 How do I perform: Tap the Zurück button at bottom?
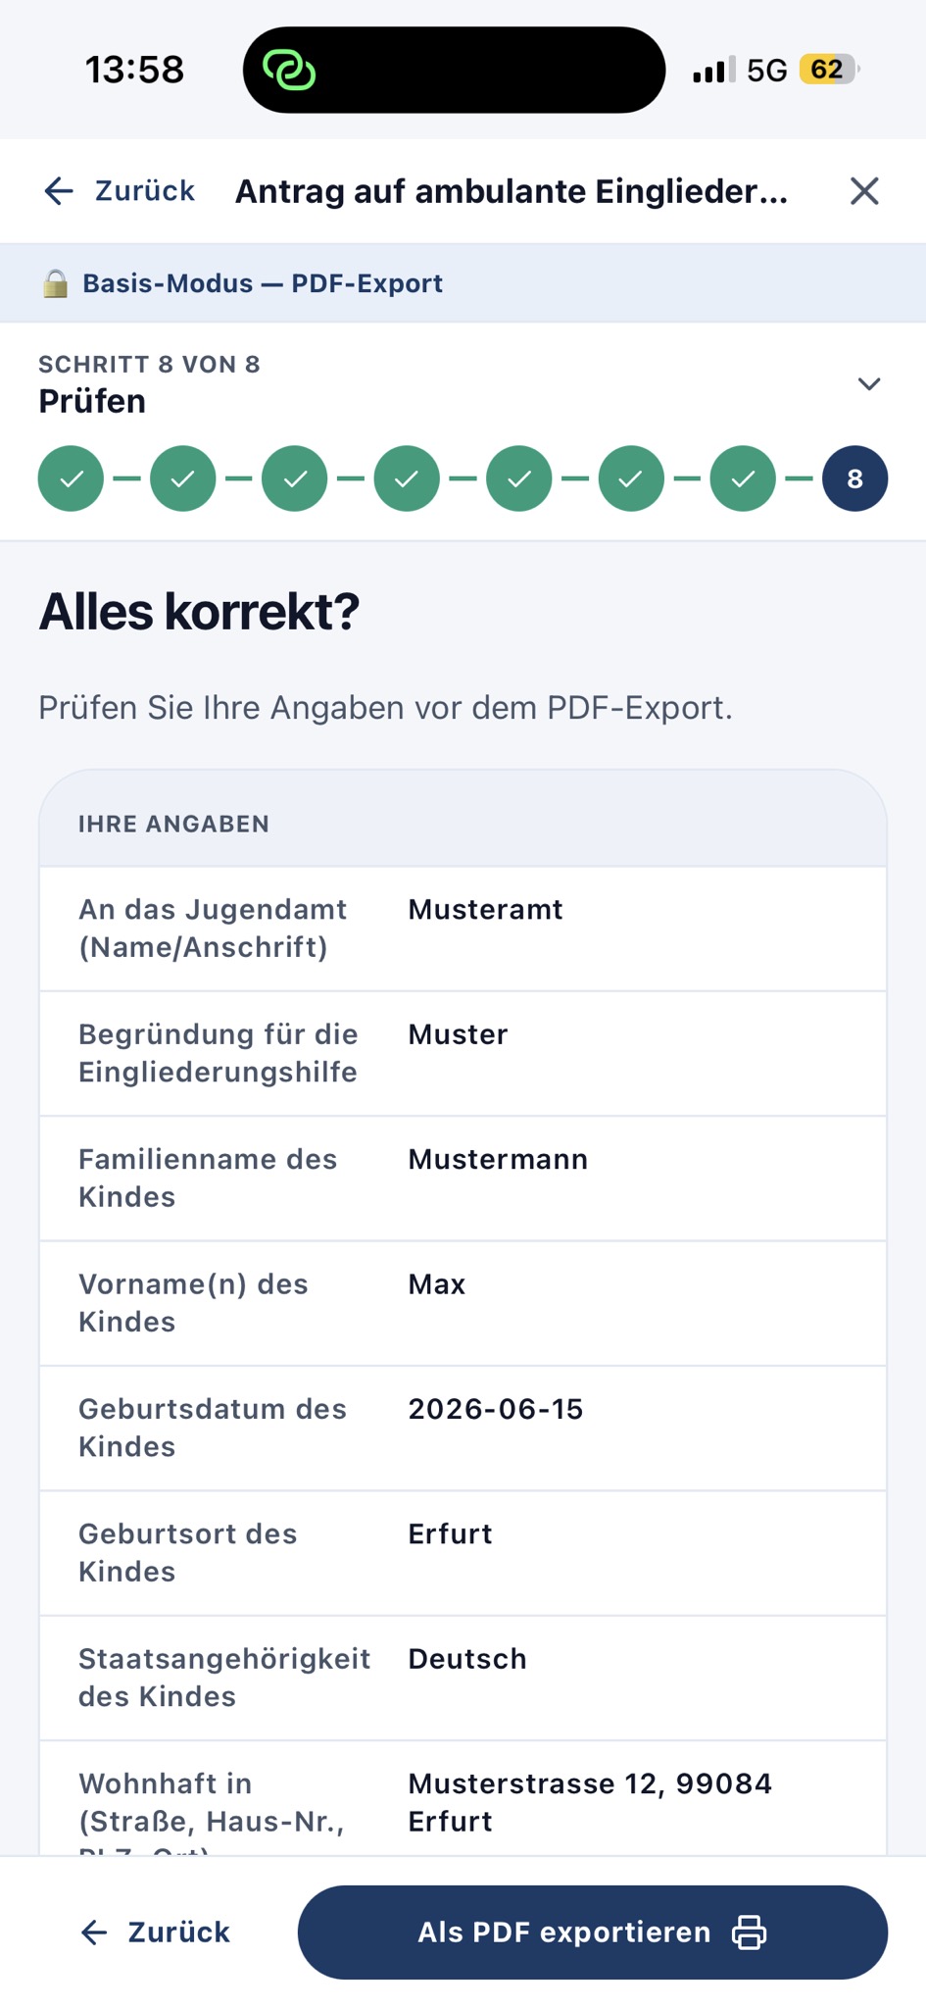155,1932
